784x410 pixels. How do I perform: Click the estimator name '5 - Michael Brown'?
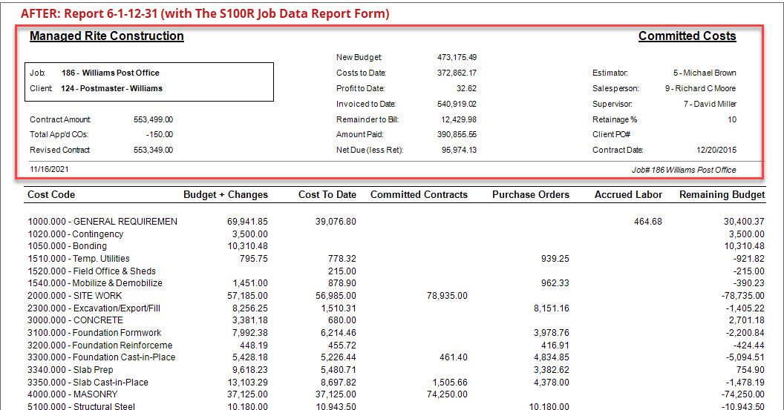pos(705,73)
